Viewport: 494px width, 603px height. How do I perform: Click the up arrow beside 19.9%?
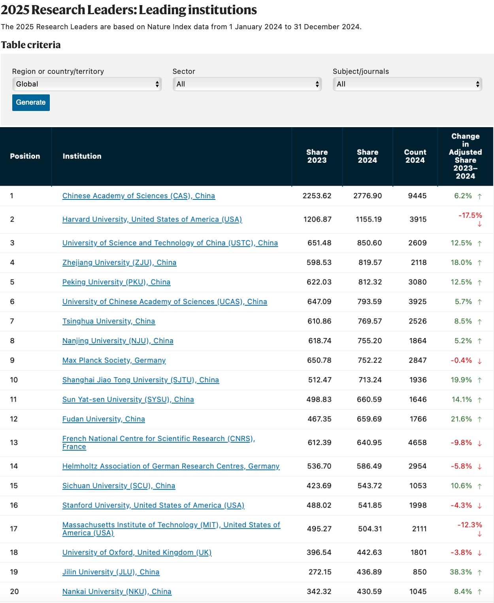click(x=479, y=380)
